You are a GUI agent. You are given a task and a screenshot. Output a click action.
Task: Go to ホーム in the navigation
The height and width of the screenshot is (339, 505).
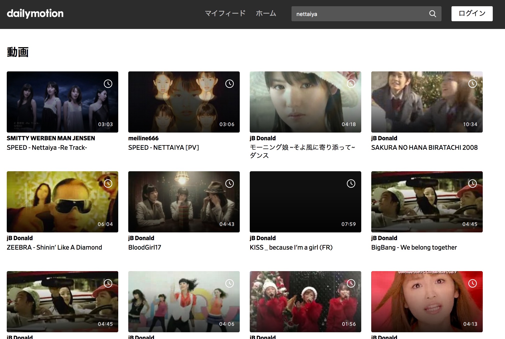(x=266, y=13)
